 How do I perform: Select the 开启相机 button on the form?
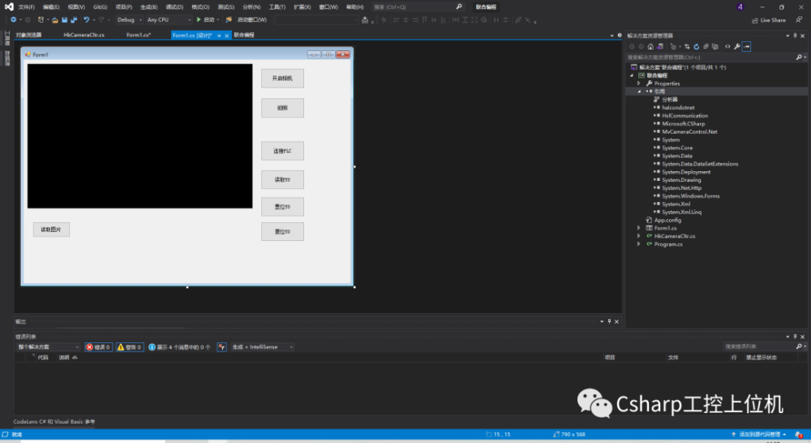282,78
